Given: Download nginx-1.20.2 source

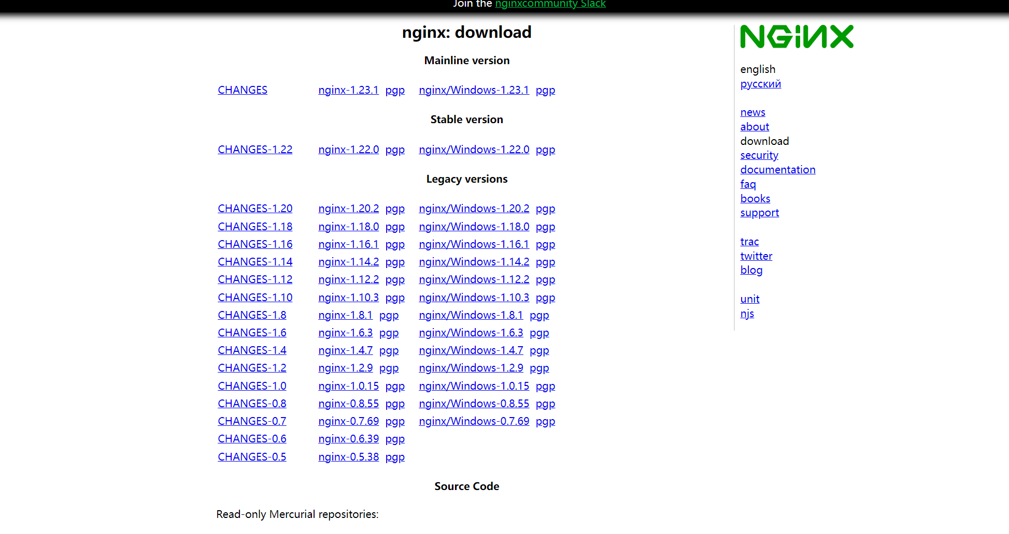Looking at the screenshot, I should (x=348, y=209).
